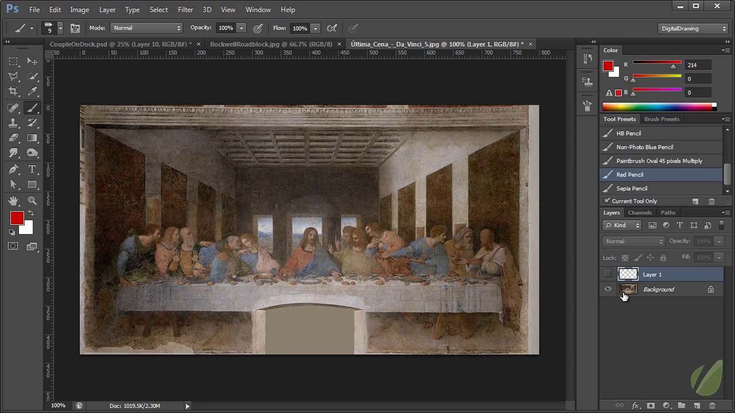
Task: Open Layers panel flyout menu
Action: click(x=726, y=213)
